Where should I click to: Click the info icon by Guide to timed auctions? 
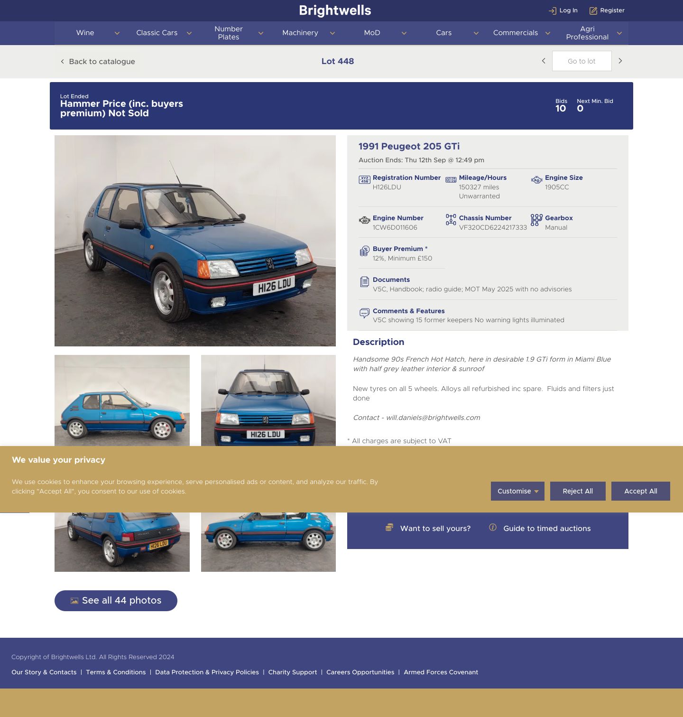pyautogui.click(x=493, y=527)
